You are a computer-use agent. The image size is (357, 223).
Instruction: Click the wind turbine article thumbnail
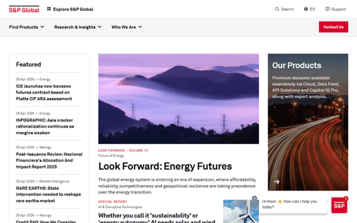point(241,211)
